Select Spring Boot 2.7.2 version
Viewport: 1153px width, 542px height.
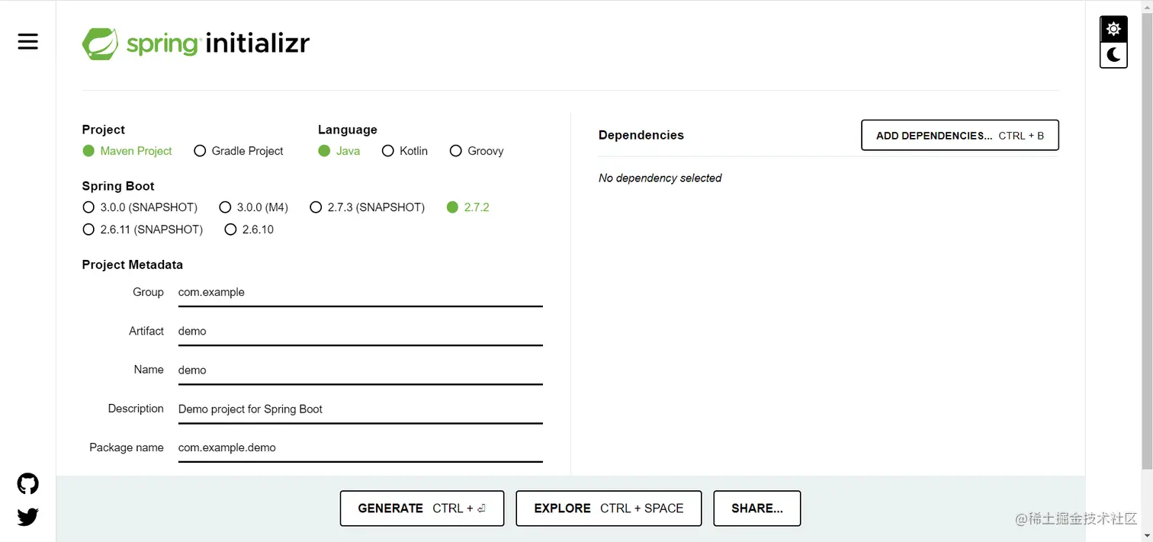point(467,207)
